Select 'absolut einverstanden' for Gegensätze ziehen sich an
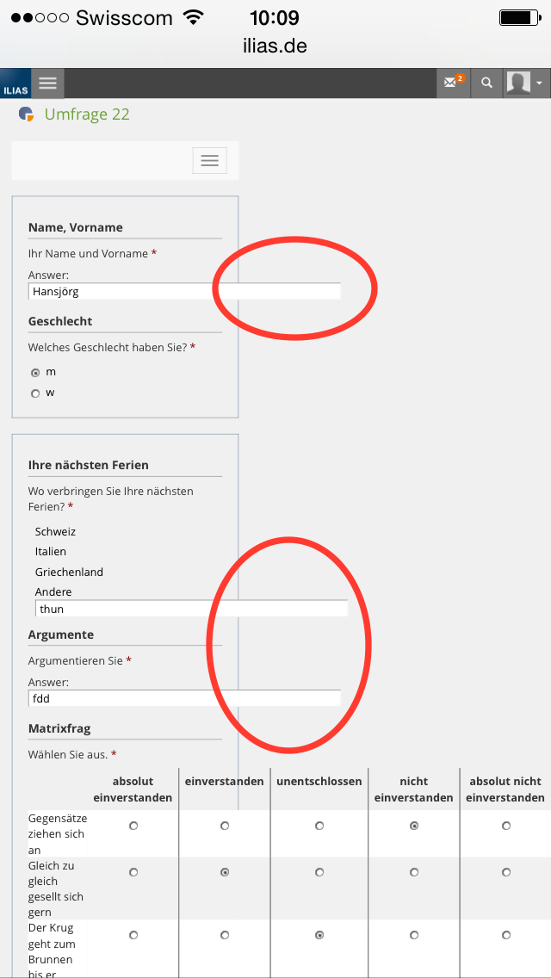551x978 pixels. (x=133, y=826)
